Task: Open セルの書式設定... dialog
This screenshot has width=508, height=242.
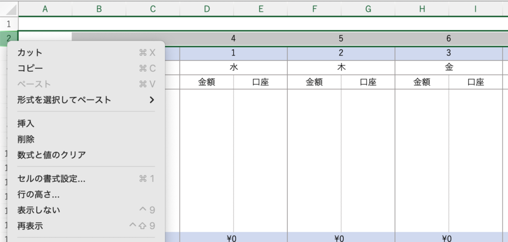Action: 52,179
